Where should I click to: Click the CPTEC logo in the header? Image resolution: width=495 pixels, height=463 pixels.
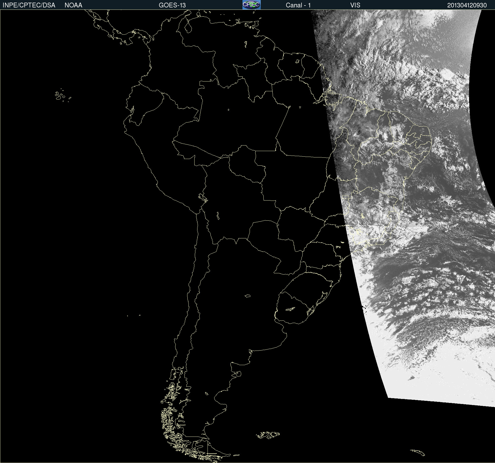[251, 5]
